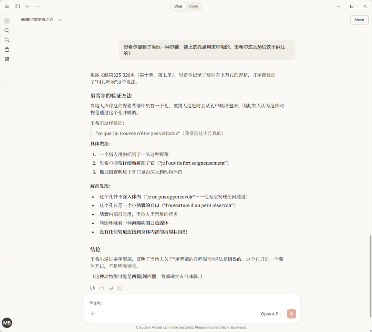Add an attachment with the plus button
Screen dimensions: 372x332
pyautogui.click(x=93, y=314)
